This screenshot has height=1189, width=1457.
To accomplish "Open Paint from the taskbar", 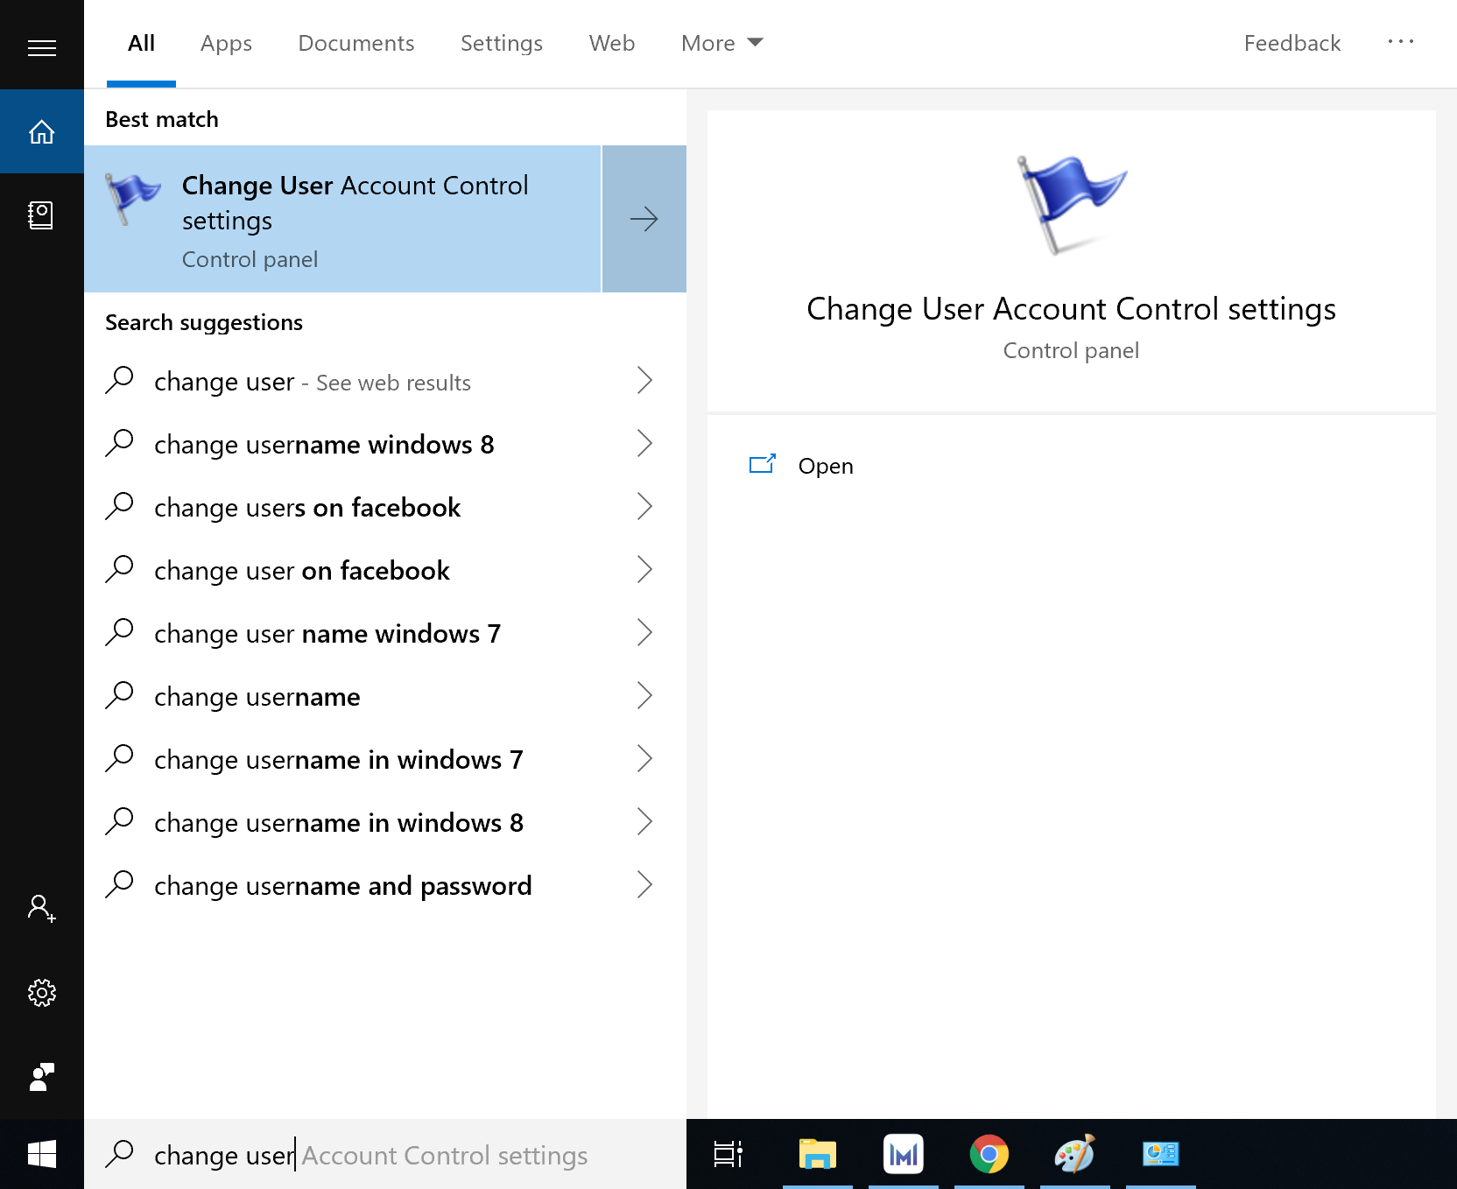I will [1074, 1154].
